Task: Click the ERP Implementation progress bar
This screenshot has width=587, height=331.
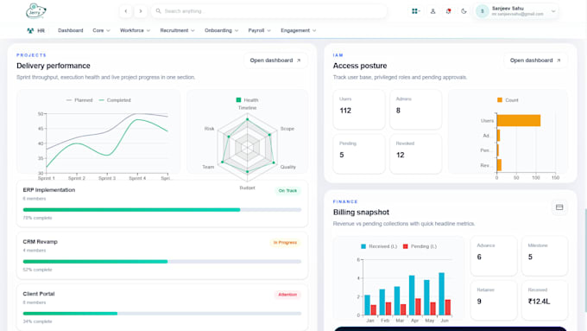Action: tap(162, 210)
